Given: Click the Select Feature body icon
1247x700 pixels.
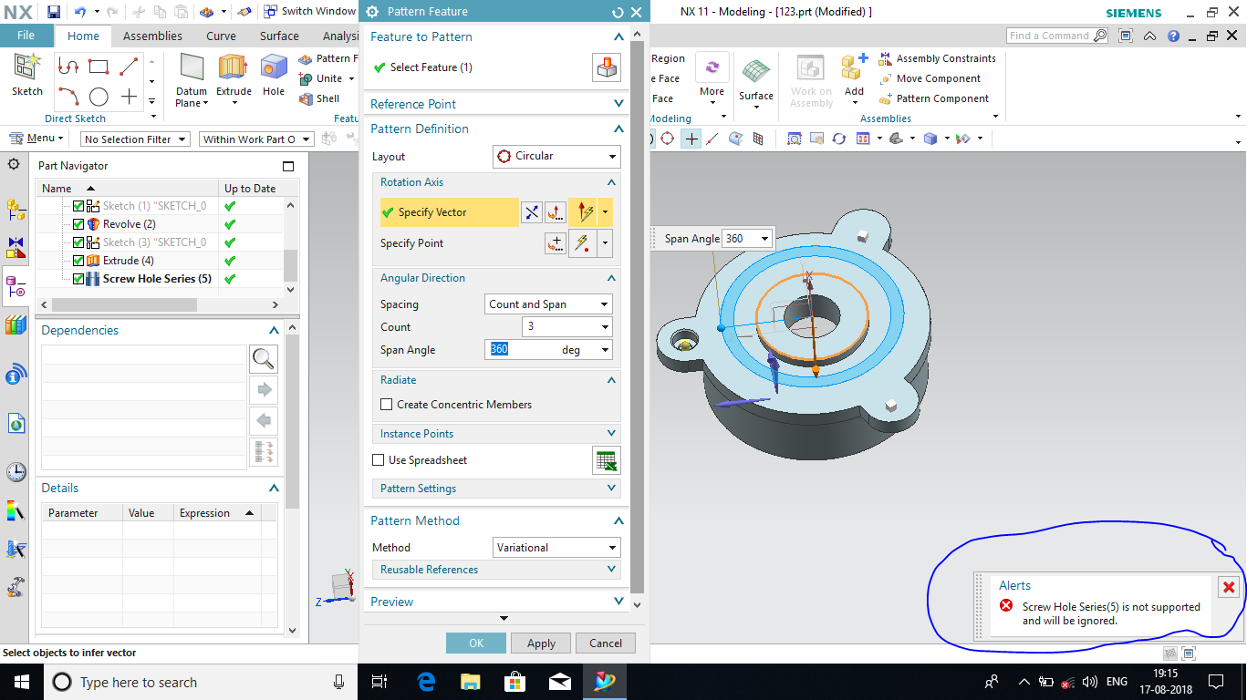Looking at the screenshot, I should click(x=607, y=67).
